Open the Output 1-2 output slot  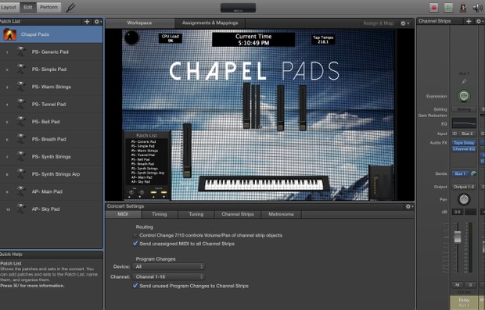click(x=464, y=187)
